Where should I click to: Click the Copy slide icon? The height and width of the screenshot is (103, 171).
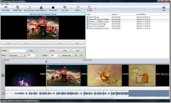pos(65,8)
